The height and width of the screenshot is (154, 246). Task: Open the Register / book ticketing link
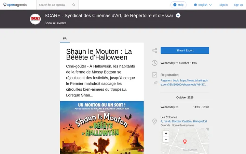coord(184,82)
